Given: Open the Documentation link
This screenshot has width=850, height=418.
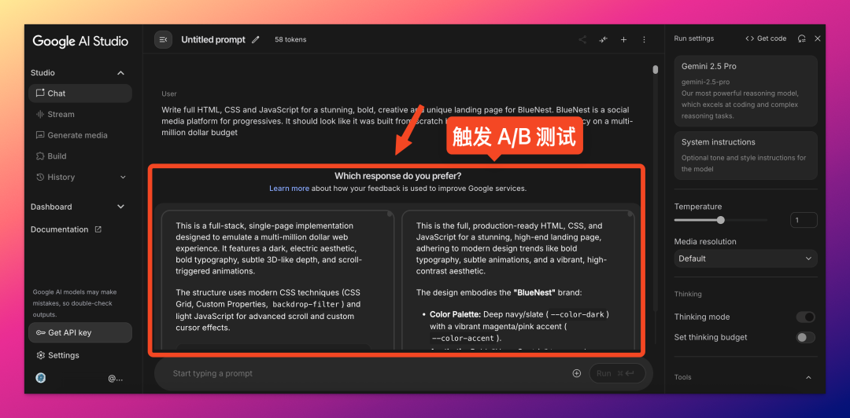Looking at the screenshot, I should point(65,229).
